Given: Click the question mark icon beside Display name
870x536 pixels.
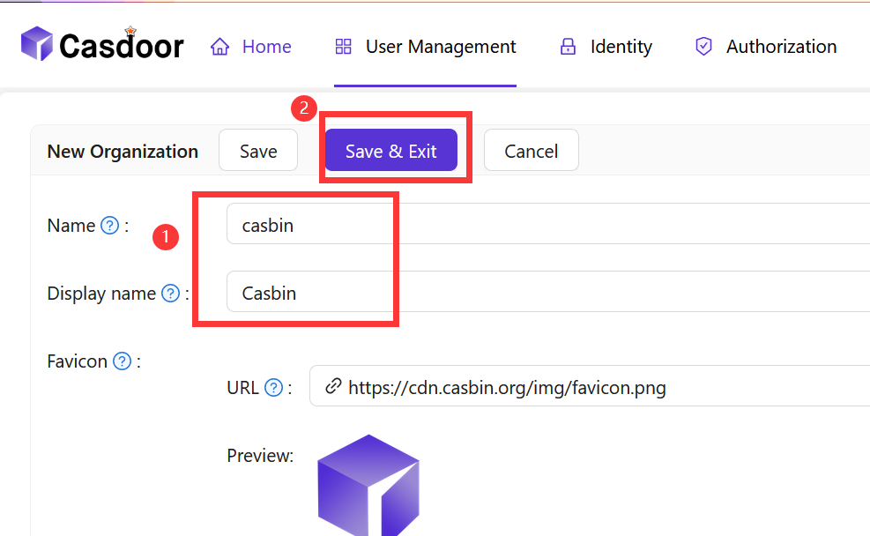Looking at the screenshot, I should coord(169,294).
